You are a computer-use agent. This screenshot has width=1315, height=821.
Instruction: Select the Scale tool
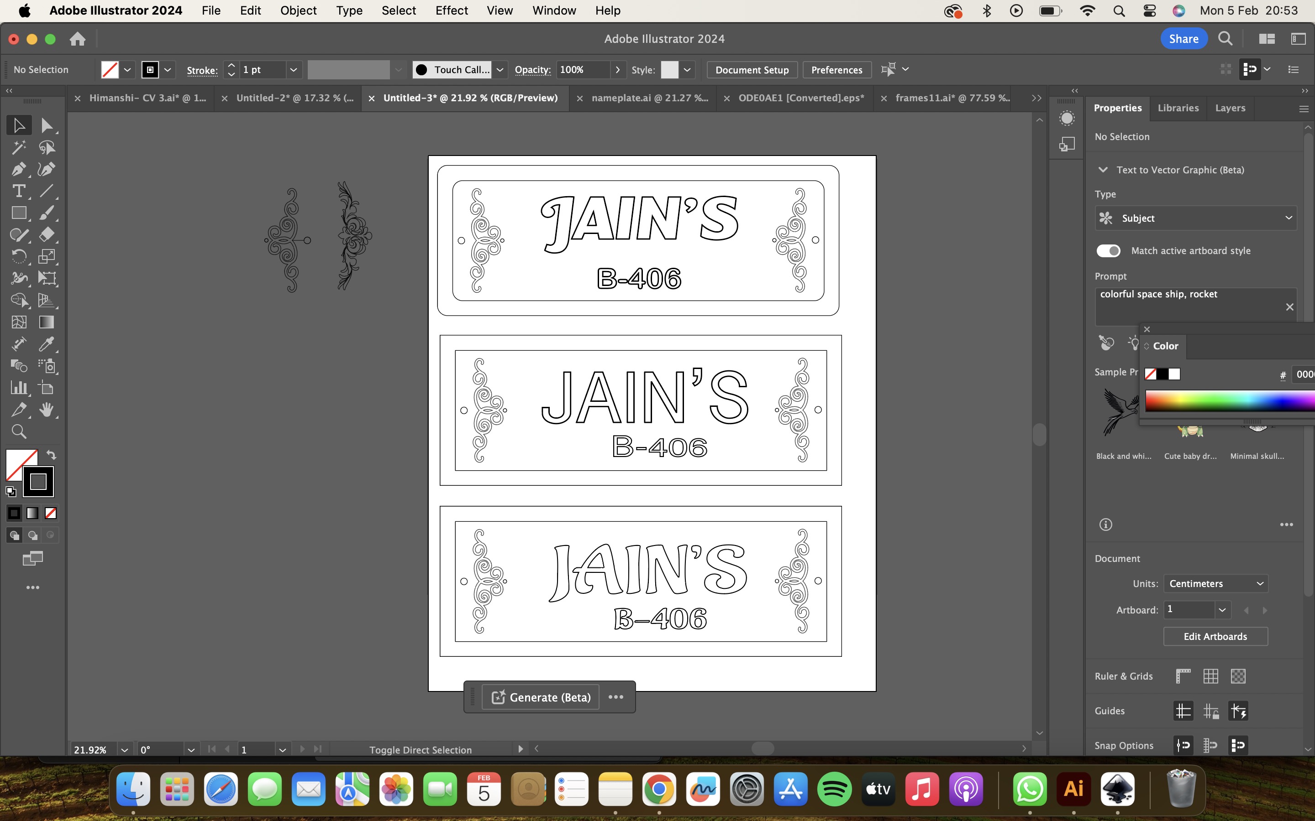coord(47,256)
